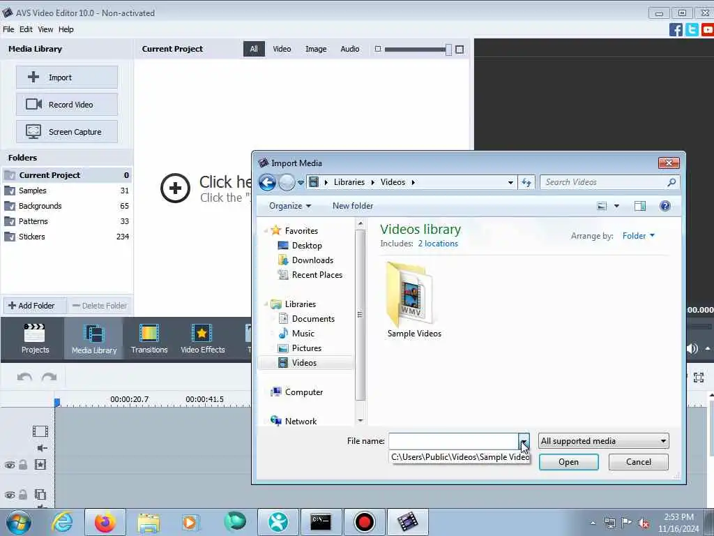The height and width of the screenshot is (536, 714).
Task: Switch to the Audio filter tab
Action: (x=350, y=49)
